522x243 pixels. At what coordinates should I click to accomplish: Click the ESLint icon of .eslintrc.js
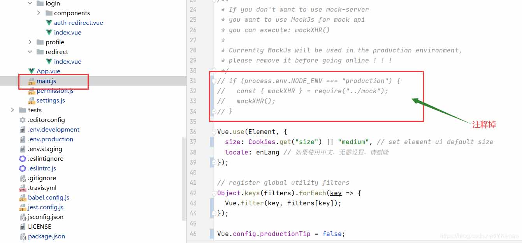[x=23, y=168]
